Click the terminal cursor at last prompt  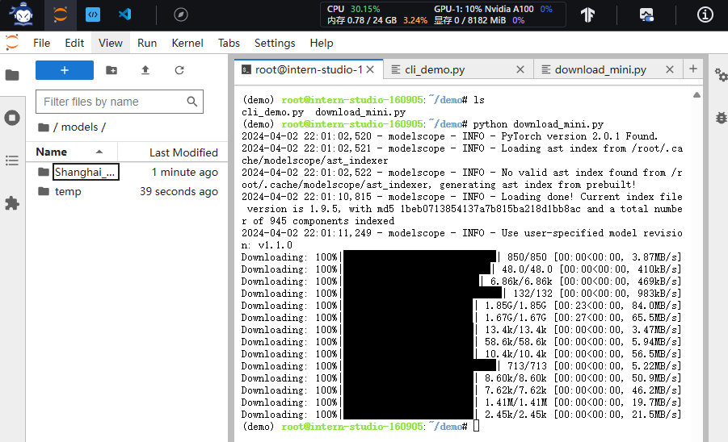476,426
